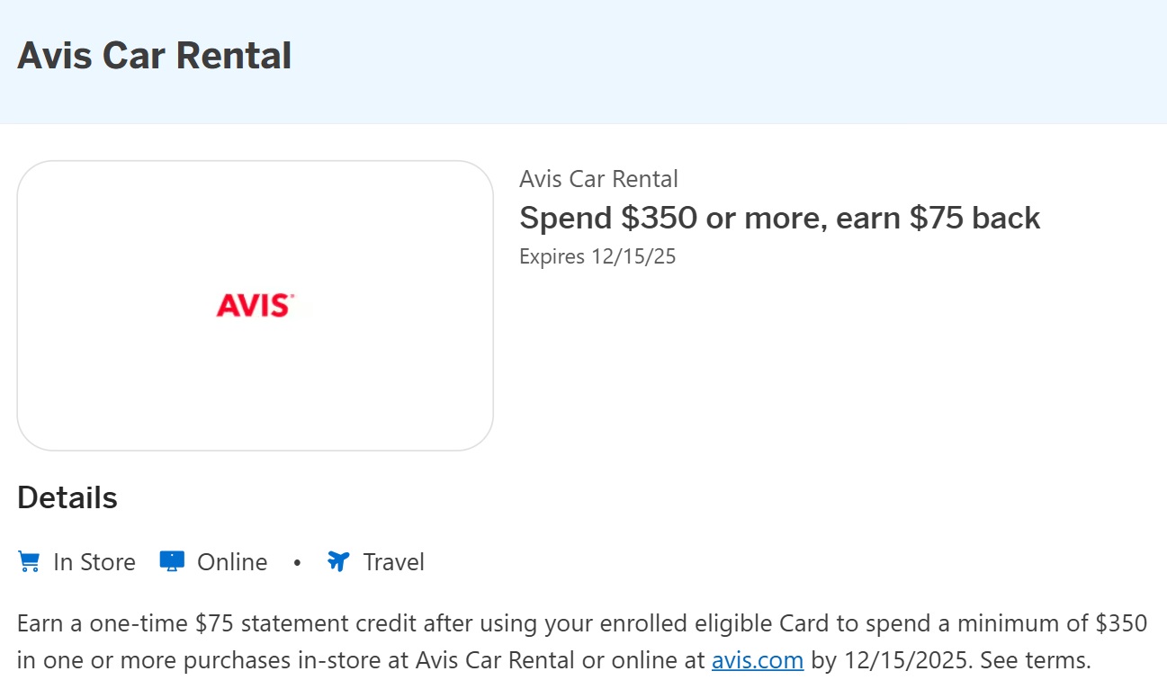Select the "Spend $350 or more" offer headline

[x=779, y=218]
